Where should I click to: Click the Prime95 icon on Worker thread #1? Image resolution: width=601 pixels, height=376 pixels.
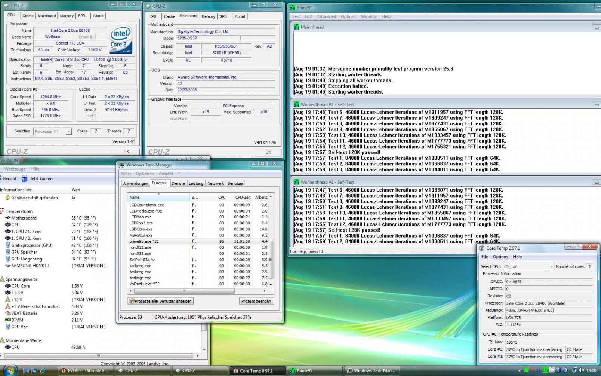coord(296,104)
